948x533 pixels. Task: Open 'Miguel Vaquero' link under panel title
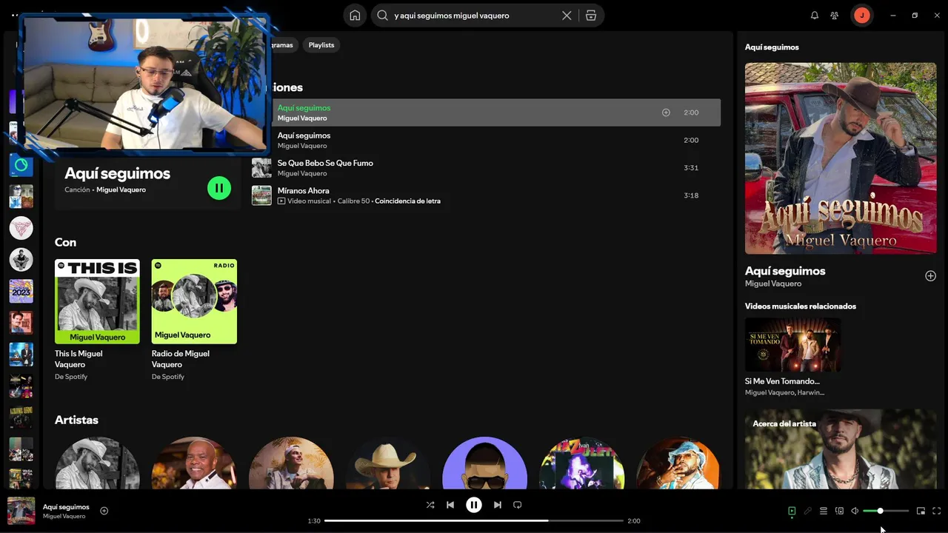point(773,284)
